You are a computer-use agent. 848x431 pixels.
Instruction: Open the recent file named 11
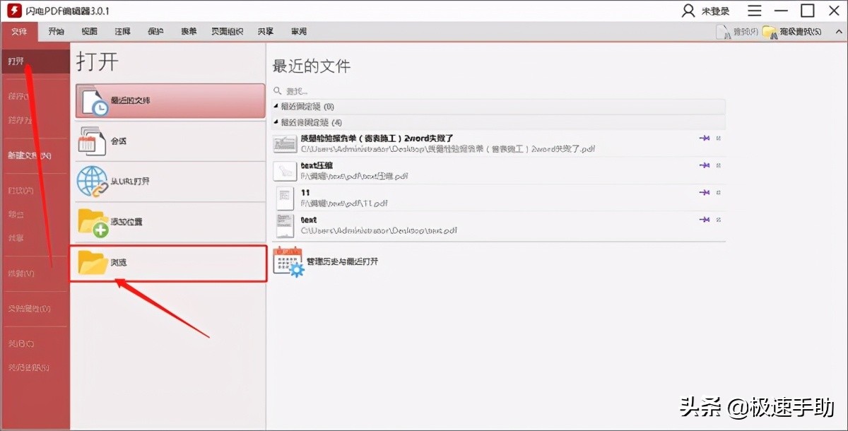(x=498, y=197)
